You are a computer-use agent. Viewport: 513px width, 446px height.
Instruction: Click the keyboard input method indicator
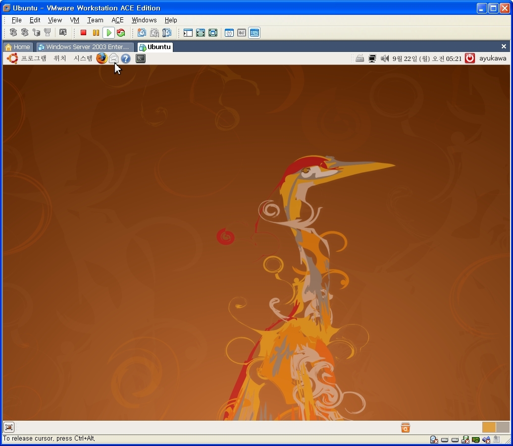pyautogui.click(x=360, y=58)
